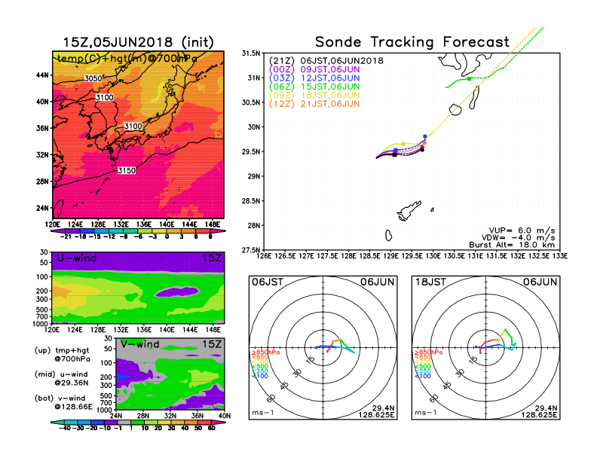Click legend entry '(06Z) 15JST,06JUN'

(x=314, y=87)
